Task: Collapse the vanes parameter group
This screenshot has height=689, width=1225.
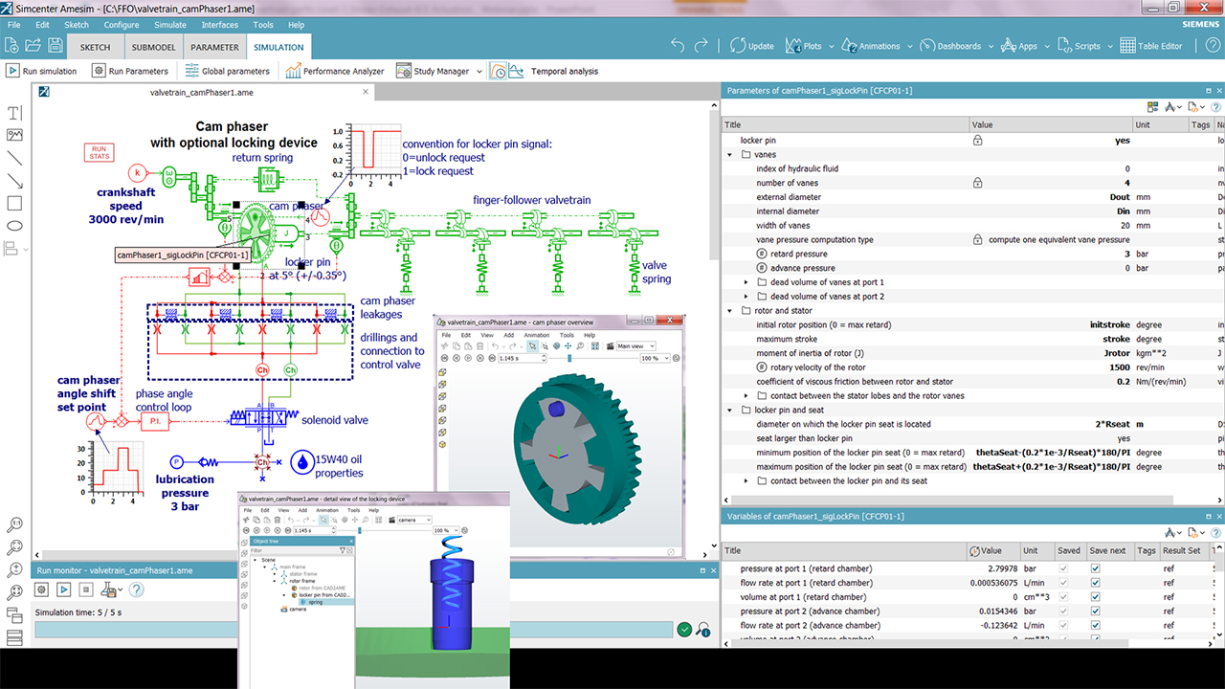Action: [730, 154]
